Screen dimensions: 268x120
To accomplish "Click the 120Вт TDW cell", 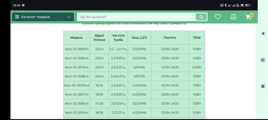I will point(197,113).
